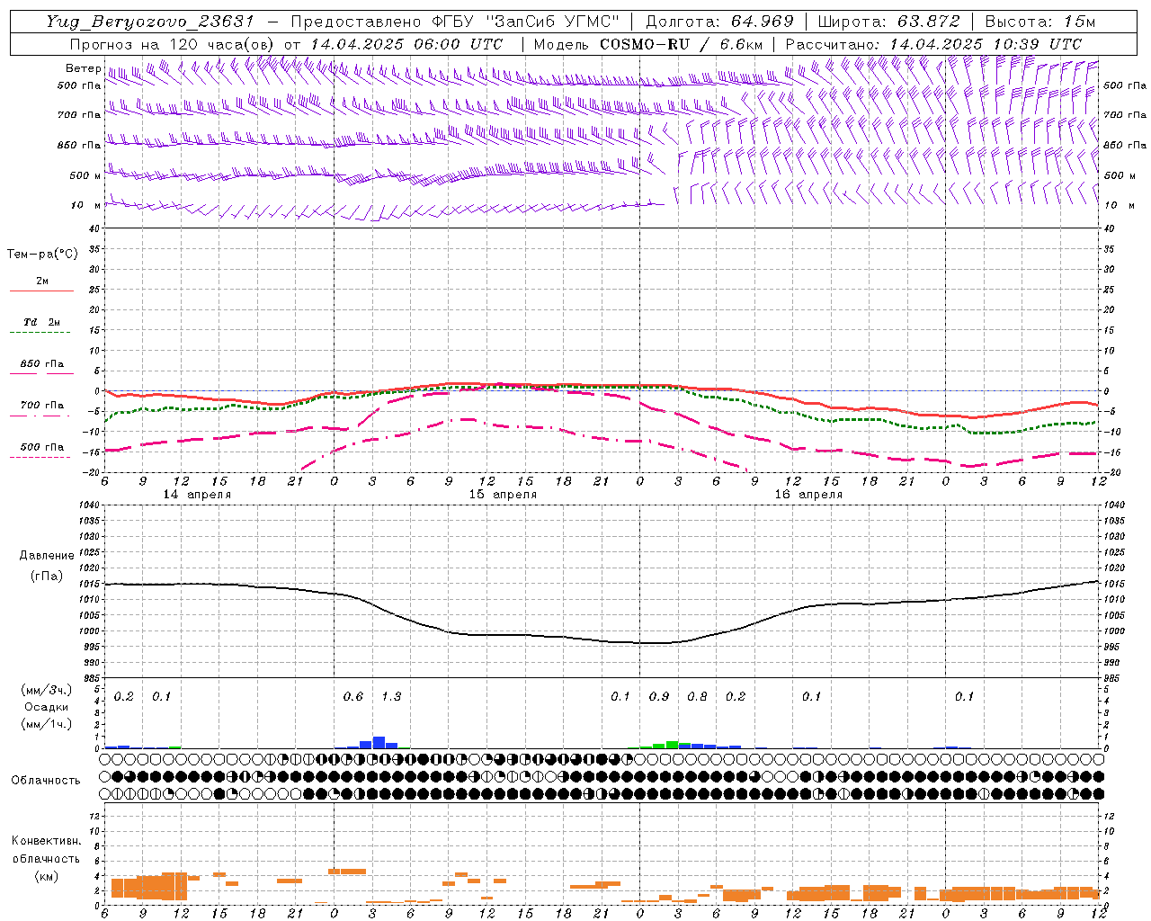The image size is (1151, 921).
Task: Click the '(мм/1ч.)' units label
Action: [46, 724]
